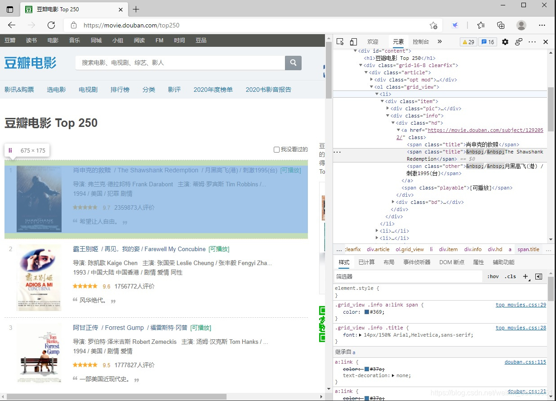Focus the 筛选器 styles filter field

click(x=408, y=276)
